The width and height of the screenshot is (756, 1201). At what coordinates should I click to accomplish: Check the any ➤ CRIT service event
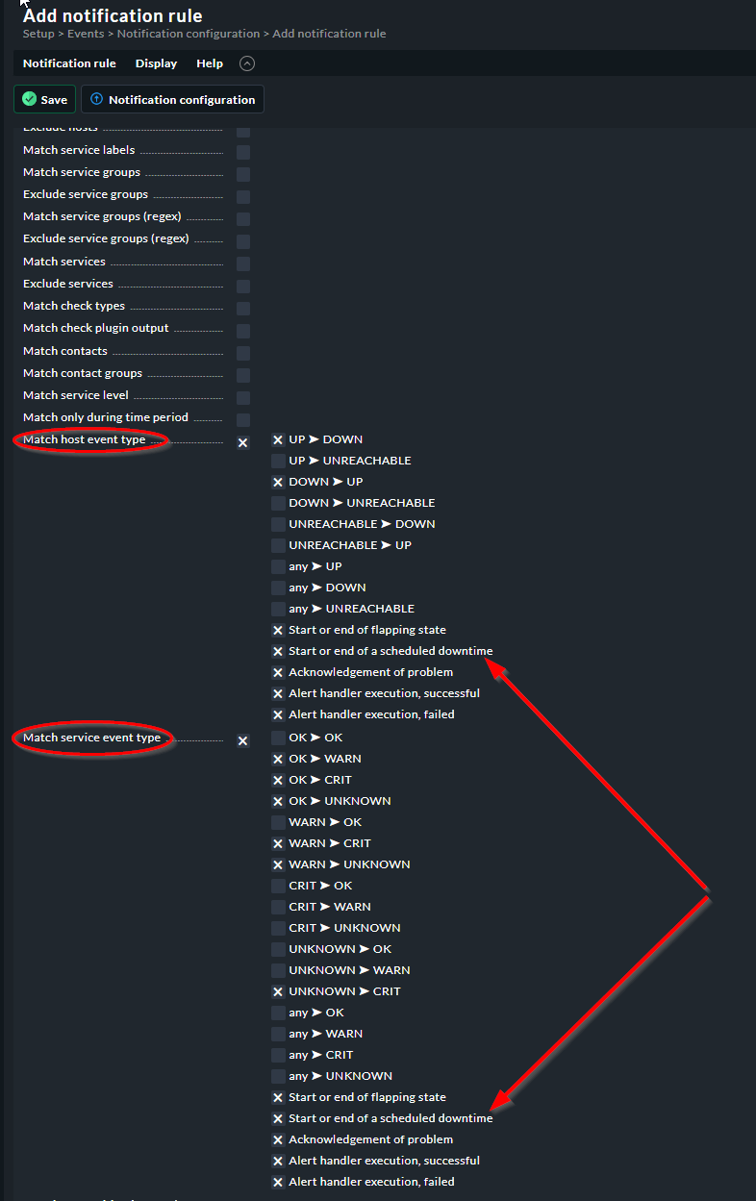(x=278, y=1054)
